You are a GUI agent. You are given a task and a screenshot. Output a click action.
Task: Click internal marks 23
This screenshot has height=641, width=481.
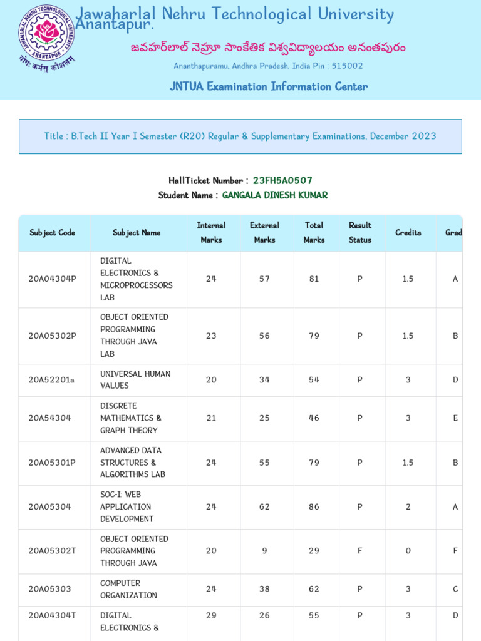pyautogui.click(x=211, y=336)
